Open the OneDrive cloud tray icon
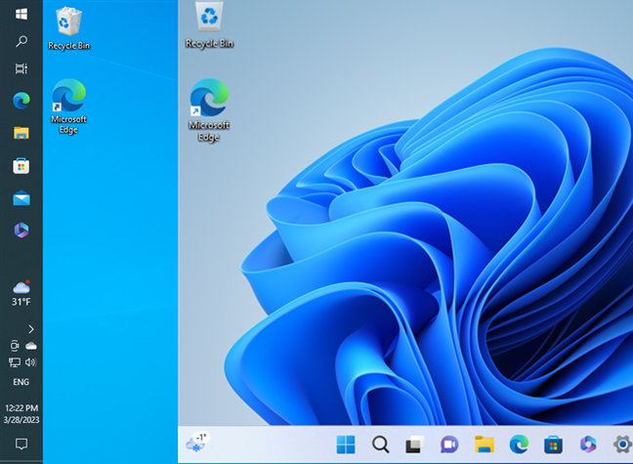 pos(31,346)
